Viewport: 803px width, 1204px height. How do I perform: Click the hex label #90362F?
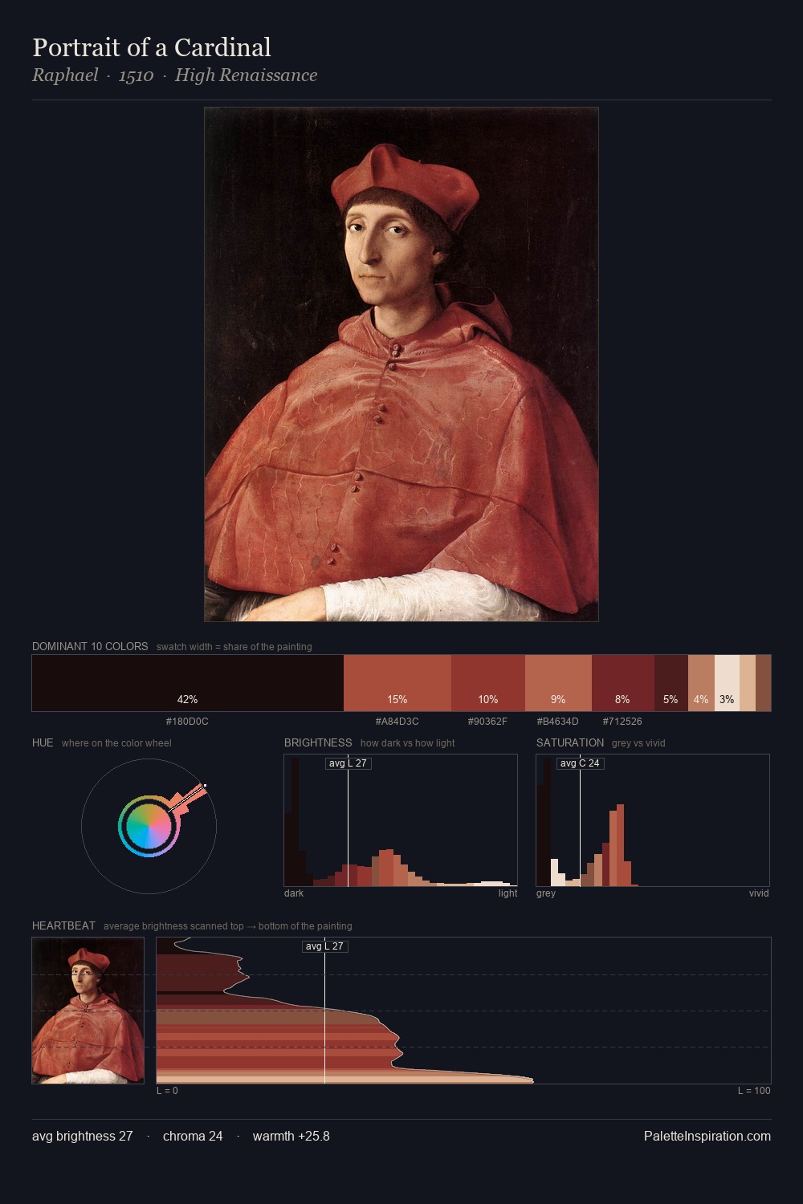click(x=487, y=722)
